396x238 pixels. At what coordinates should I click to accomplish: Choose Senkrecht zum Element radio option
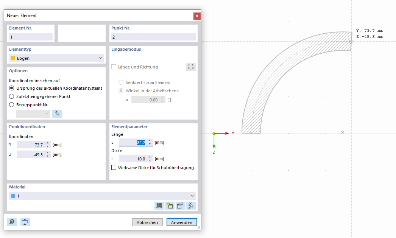pos(121,82)
